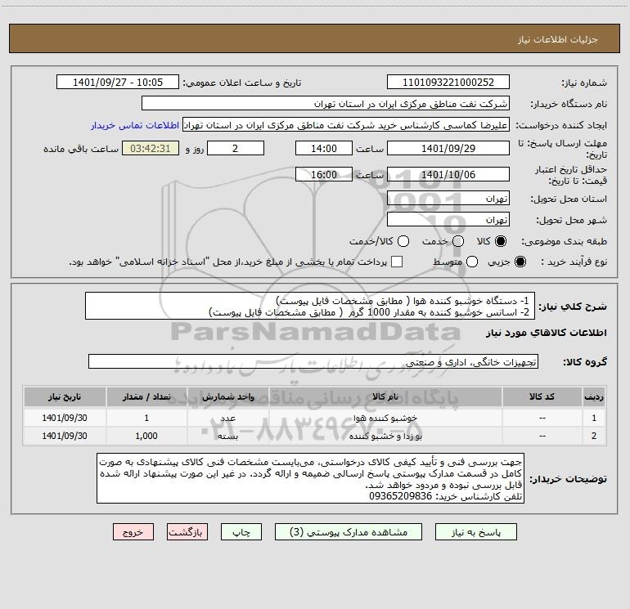The width and height of the screenshot is (630, 609).
Task: Select the کالا radio button
Action: click(501, 241)
